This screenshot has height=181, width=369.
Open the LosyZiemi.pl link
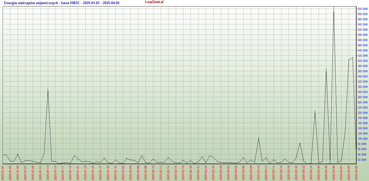(x=154, y=2)
